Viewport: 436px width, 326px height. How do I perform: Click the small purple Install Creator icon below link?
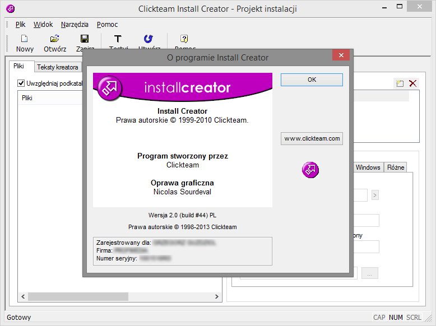click(310, 170)
